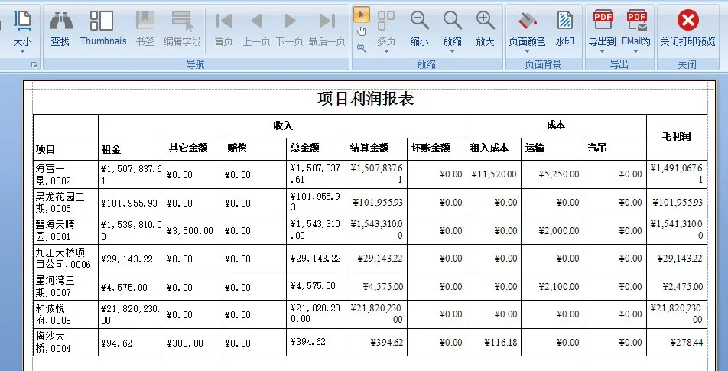Activate the hand pan tool
Viewport: 728px width, 371px height.
click(362, 31)
